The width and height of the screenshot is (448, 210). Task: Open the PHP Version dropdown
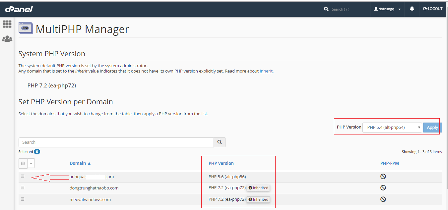pyautogui.click(x=392, y=128)
